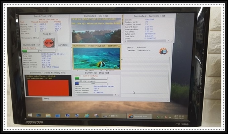The image size is (228, 134).
Task: Click the '39.0' MBytes Verified value
Action: point(96,90)
